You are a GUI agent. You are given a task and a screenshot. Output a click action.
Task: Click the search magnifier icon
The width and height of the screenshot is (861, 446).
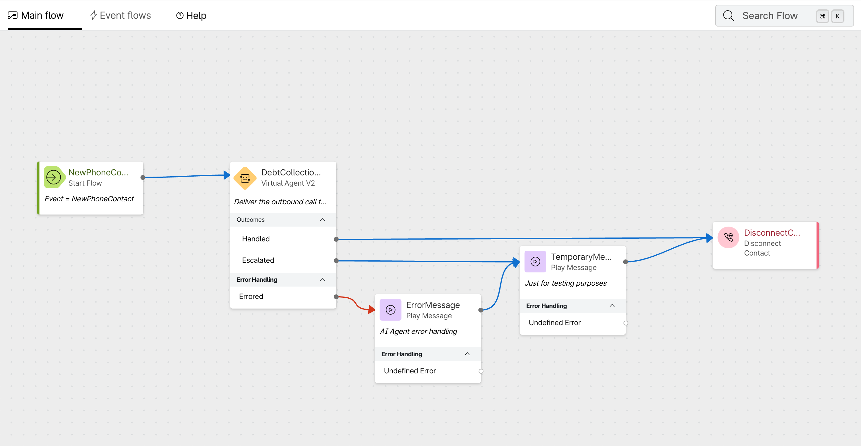click(x=728, y=16)
